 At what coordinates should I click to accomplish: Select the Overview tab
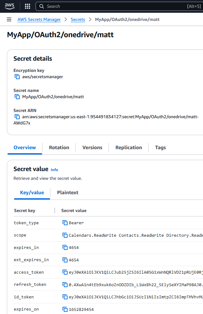25,148
